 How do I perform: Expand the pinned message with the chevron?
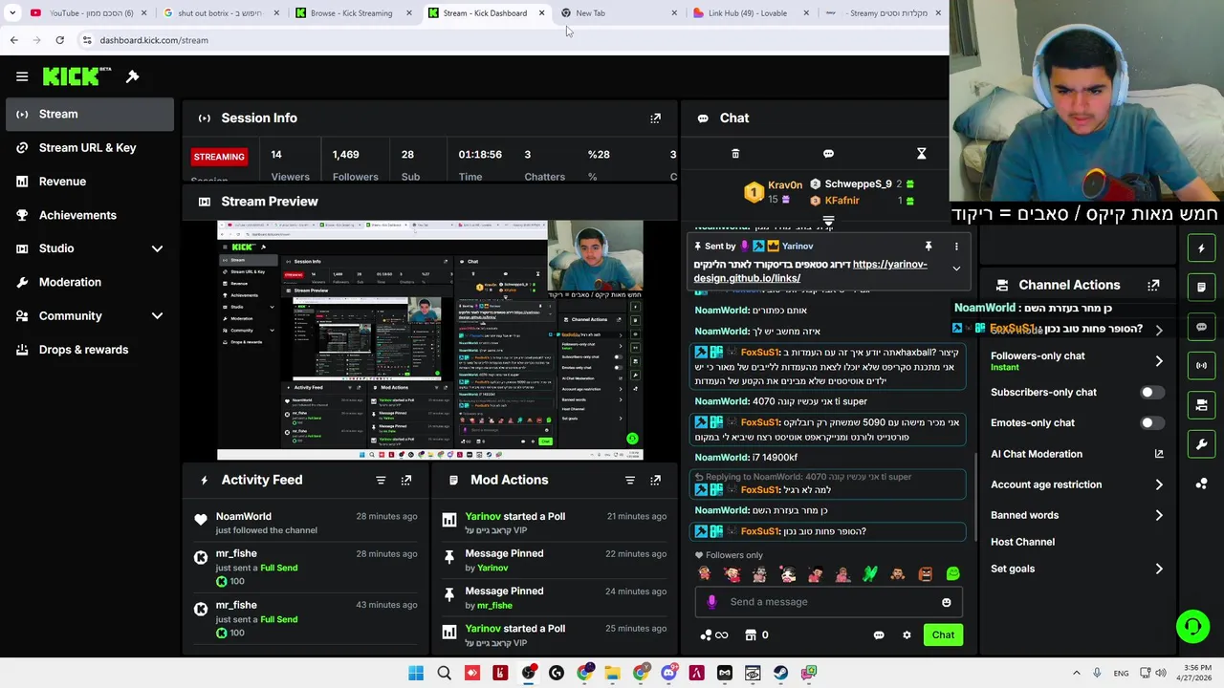click(956, 269)
